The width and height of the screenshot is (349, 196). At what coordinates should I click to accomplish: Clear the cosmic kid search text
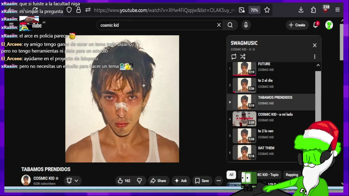219,25
